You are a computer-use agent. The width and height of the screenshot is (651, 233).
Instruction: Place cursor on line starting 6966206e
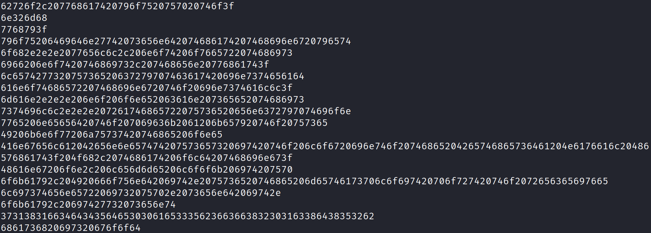(135, 65)
